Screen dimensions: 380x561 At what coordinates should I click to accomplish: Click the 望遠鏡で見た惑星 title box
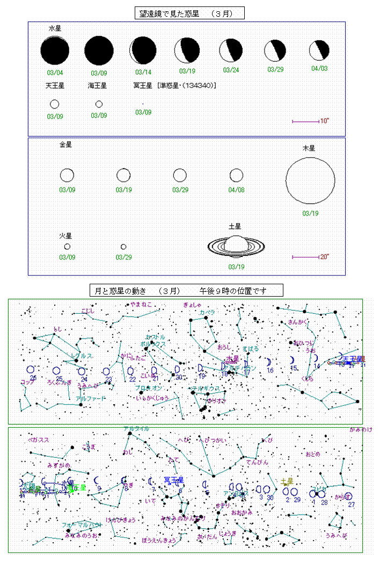coord(190,13)
